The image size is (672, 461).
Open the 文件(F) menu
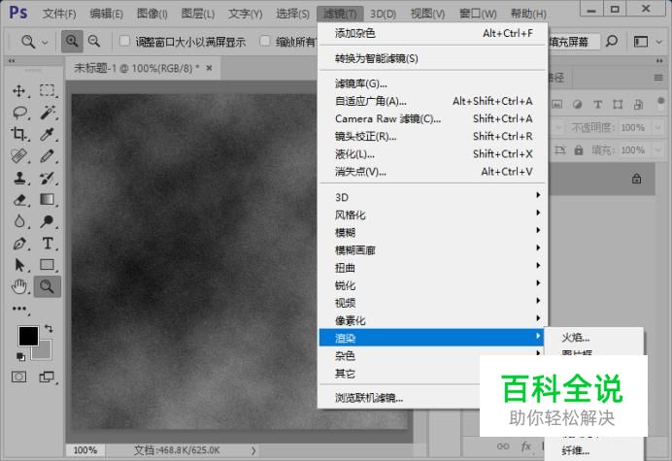click(59, 15)
